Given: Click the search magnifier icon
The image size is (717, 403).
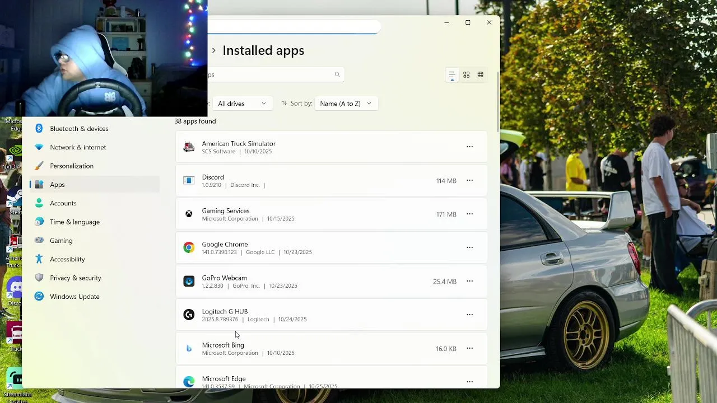Looking at the screenshot, I should tap(337, 74).
